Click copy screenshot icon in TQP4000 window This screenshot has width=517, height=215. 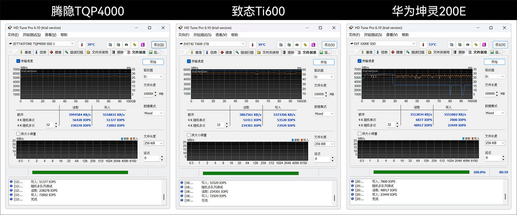[118, 45]
